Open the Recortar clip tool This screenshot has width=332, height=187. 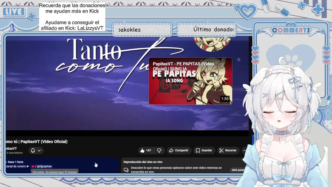coord(228,150)
